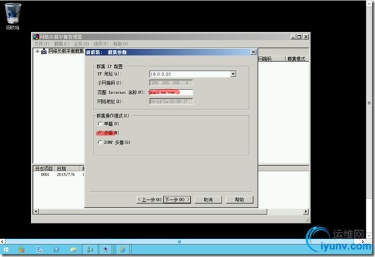Click the remote session vertical scrollbar thumb
This screenshot has height=257, width=375.
(369, 103)
